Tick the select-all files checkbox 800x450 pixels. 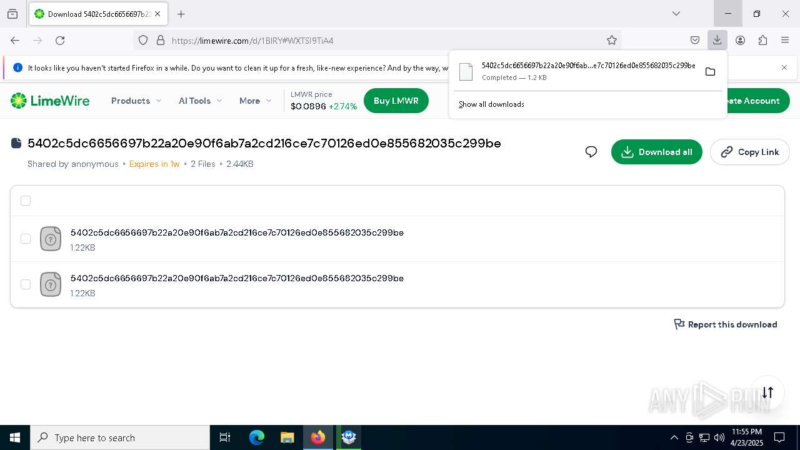[x=26, y=201]
